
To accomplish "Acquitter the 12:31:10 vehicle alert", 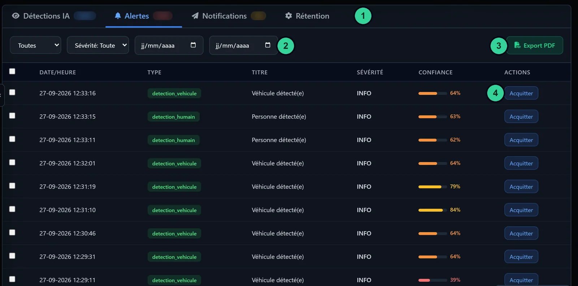I will (521, 210).
